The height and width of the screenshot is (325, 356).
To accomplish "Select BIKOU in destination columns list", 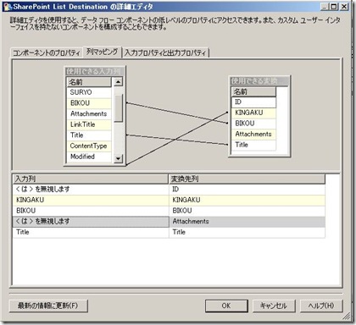I will 253,124.
